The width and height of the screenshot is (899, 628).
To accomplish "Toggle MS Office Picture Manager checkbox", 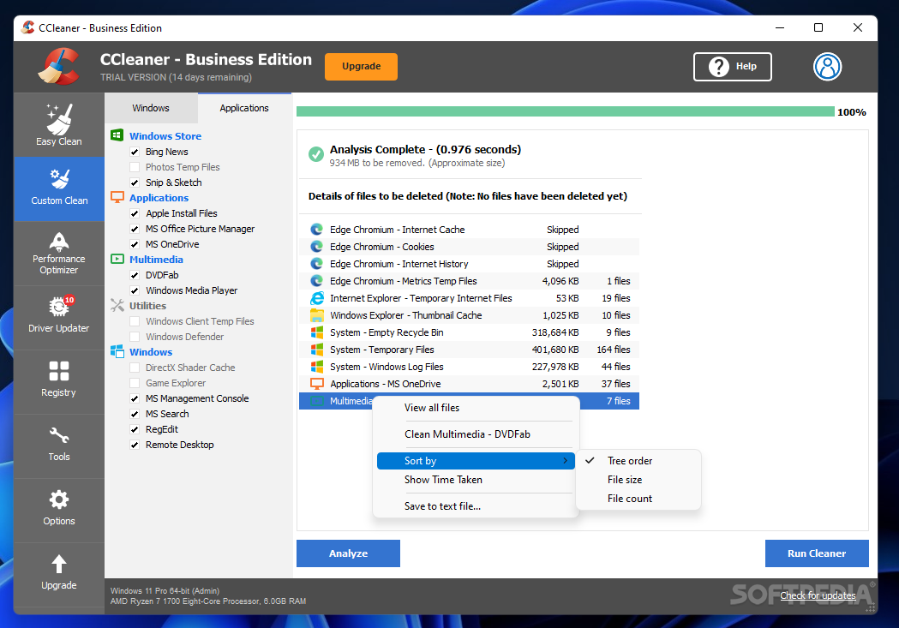I will pyautogui.click(x=135, y=230).
